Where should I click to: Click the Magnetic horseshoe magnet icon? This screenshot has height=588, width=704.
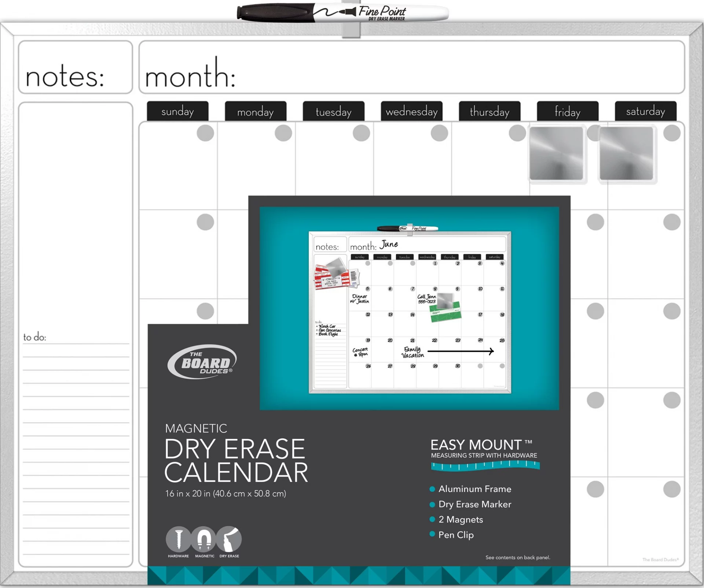(204, 539)
